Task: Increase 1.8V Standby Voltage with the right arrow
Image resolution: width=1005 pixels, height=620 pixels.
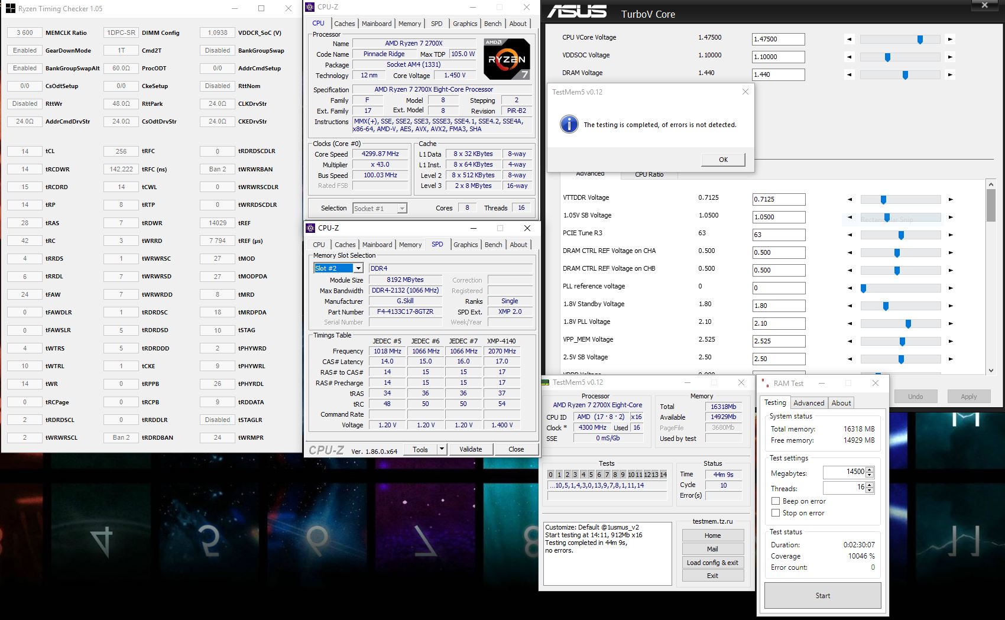Action: 951,306
